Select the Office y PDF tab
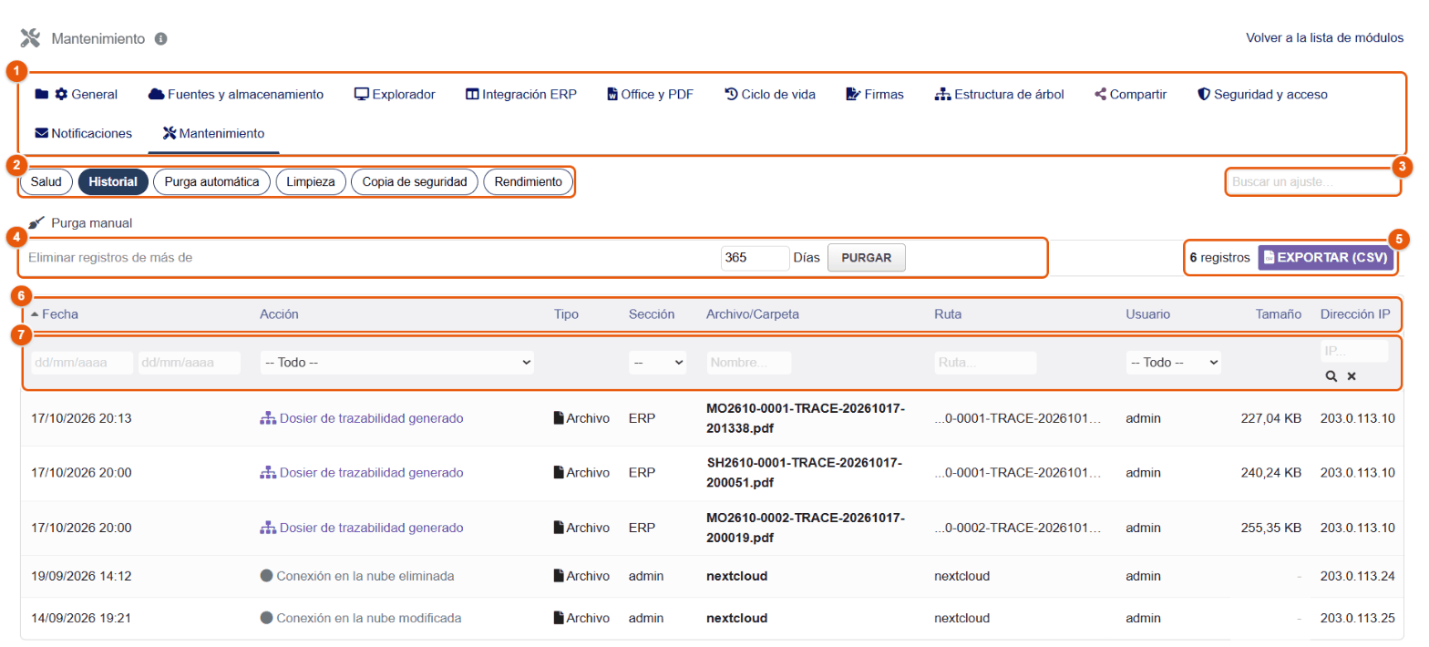The width and height of the screenshot is (1429, 647). pyautogui.click(x=651, y=94)
